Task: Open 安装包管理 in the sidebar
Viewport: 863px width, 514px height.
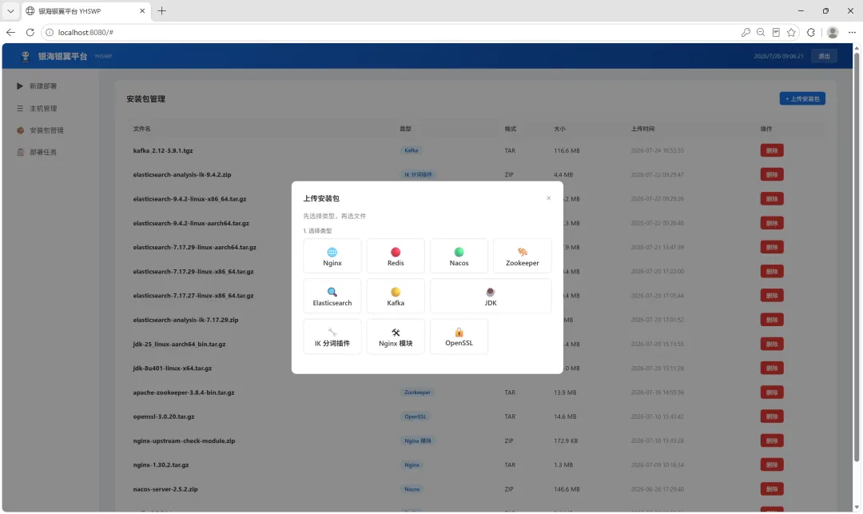Action: 46,130
